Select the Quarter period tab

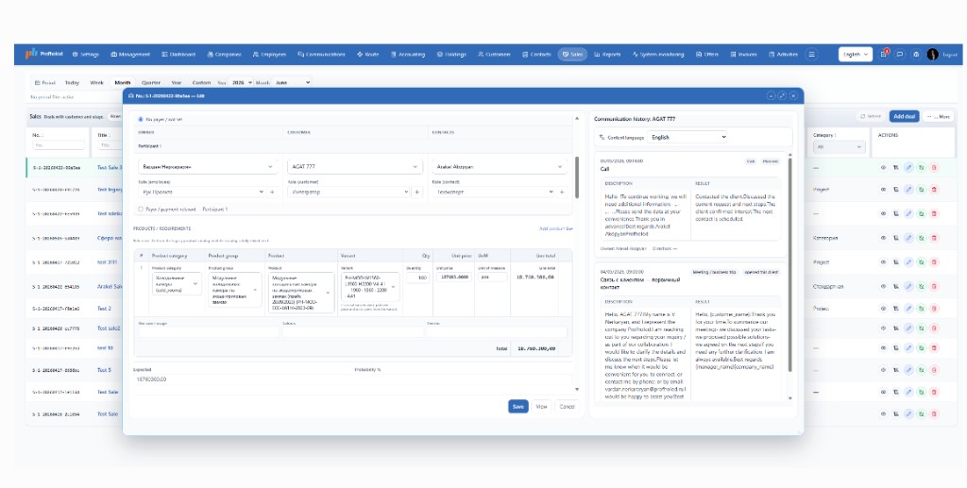151,82
